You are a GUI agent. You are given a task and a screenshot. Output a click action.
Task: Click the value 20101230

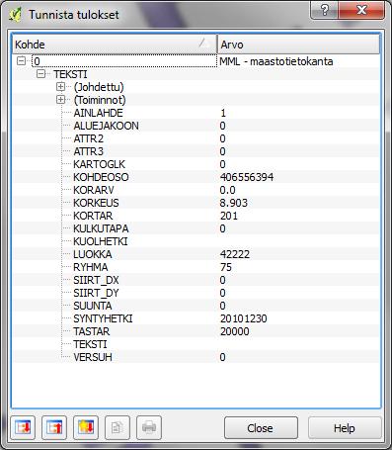[x=244, y=318]
